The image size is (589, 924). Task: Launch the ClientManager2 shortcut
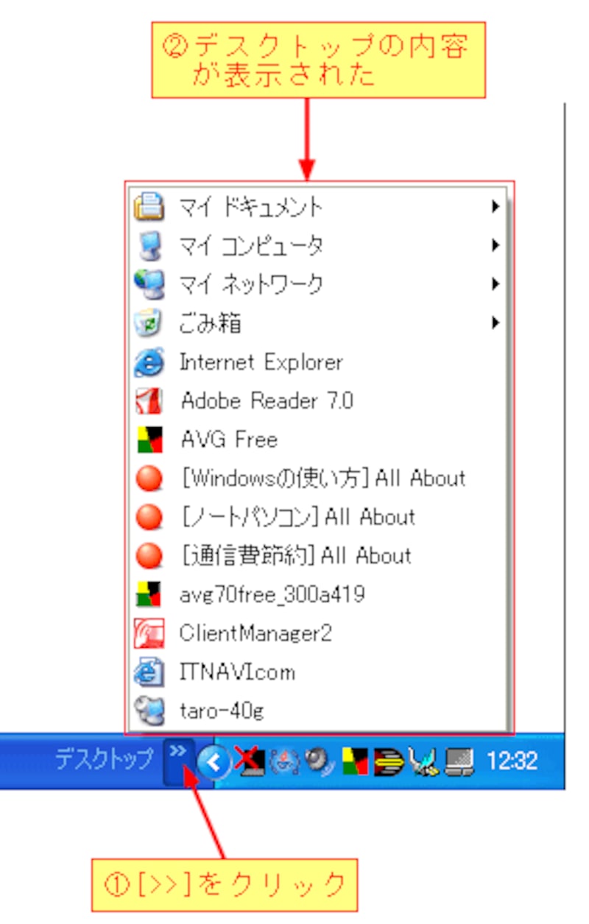(x=317, y=633)
